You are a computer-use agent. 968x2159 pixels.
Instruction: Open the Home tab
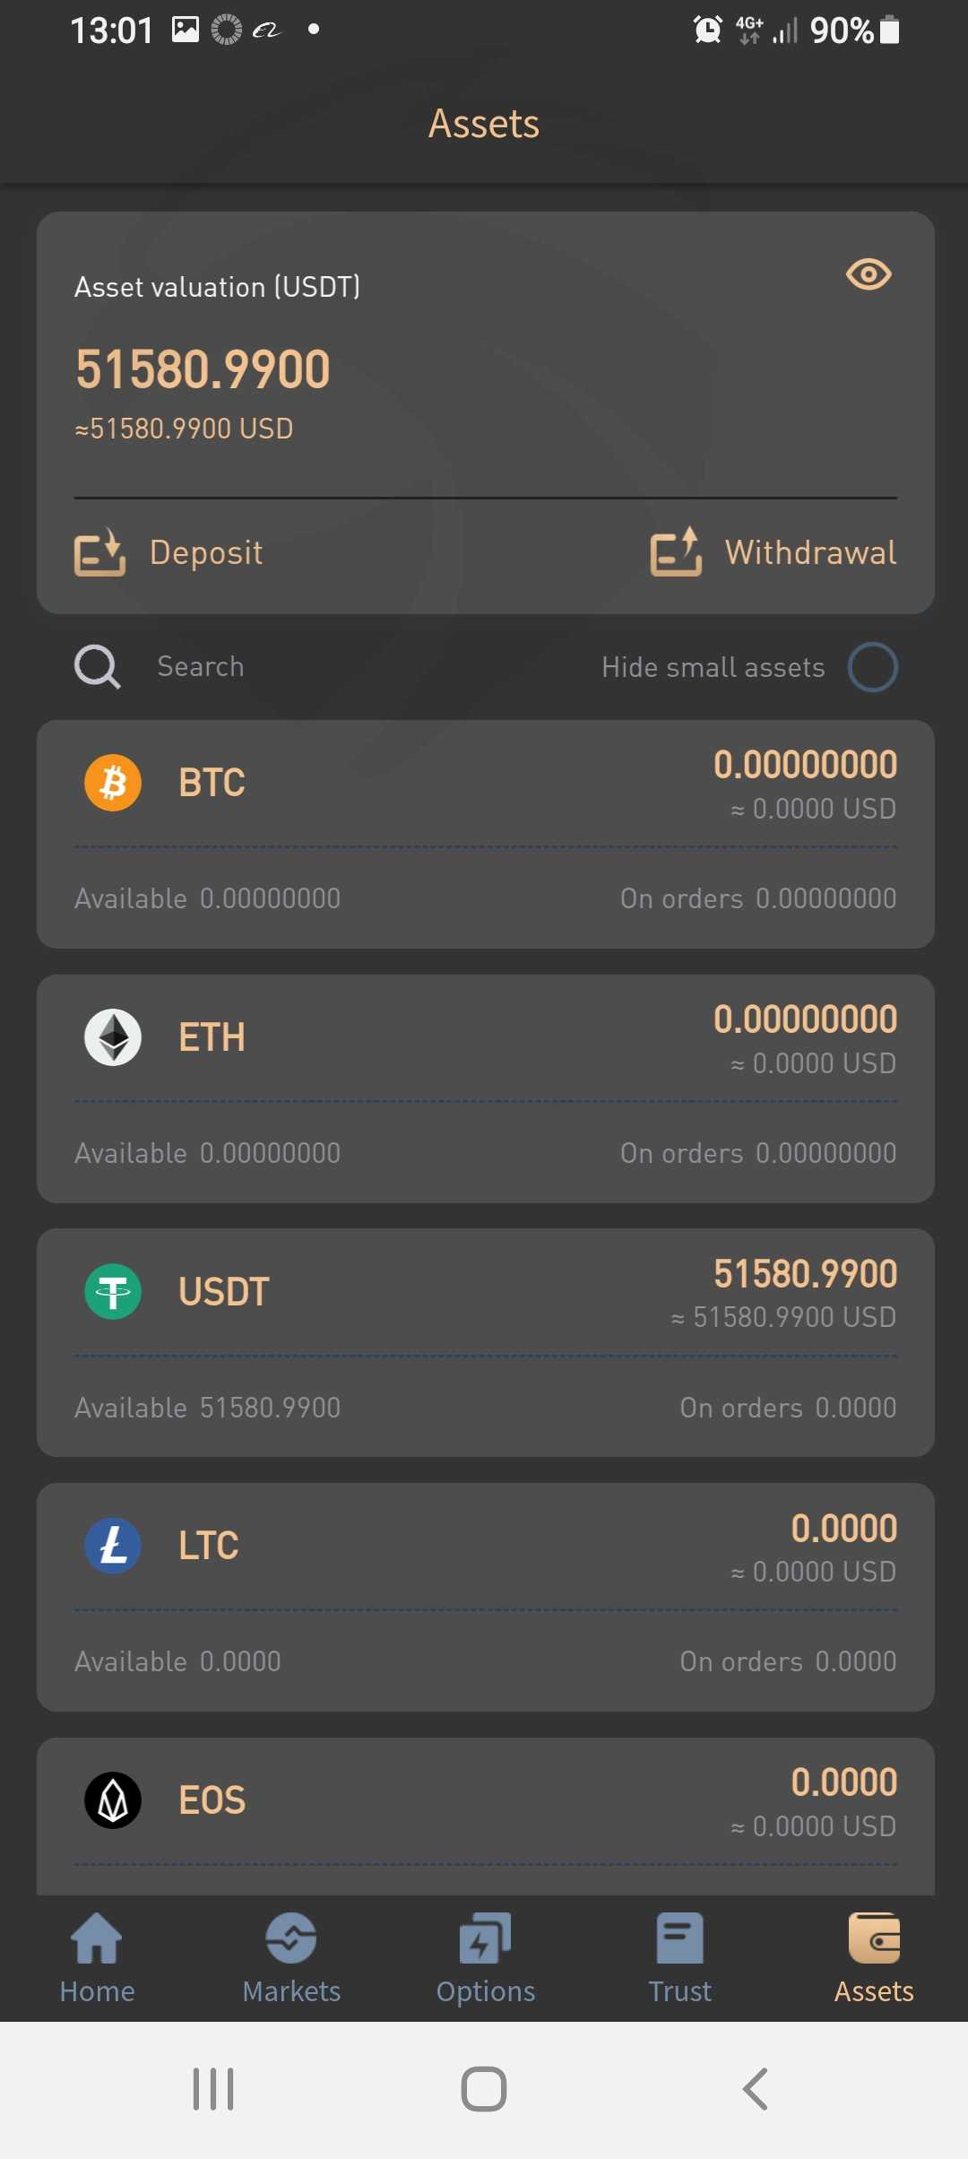pos(97,1958)
